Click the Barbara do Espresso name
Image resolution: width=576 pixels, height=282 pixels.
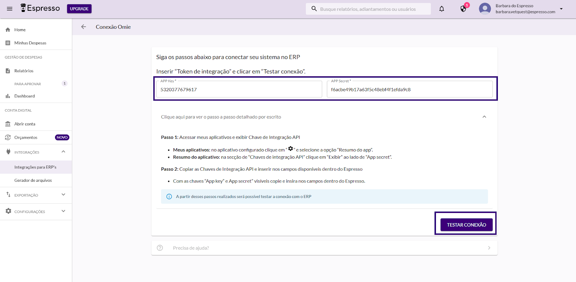coord(514,6)
